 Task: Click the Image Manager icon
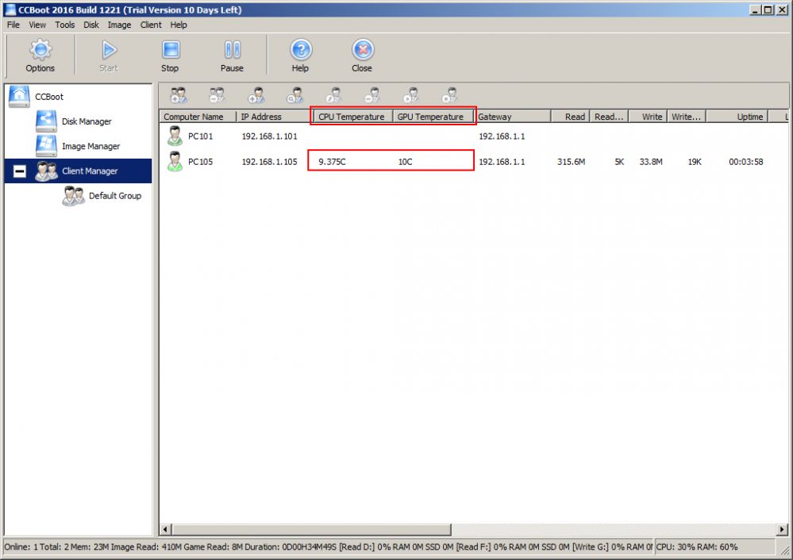46,146
